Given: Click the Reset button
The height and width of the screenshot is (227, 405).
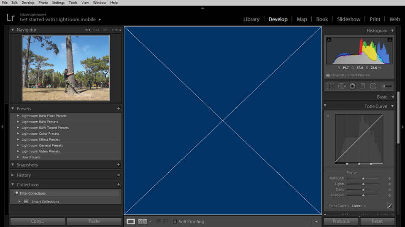Looking at the screenshot, I should tap(377, 222).
